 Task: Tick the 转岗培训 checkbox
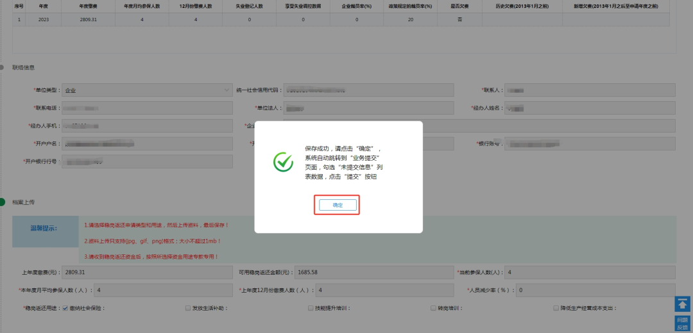[x=433, y=308]
